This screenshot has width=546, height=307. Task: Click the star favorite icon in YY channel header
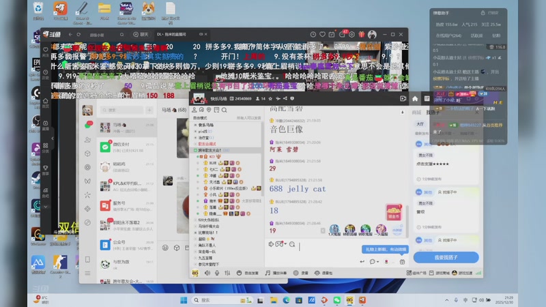point(270,98)
